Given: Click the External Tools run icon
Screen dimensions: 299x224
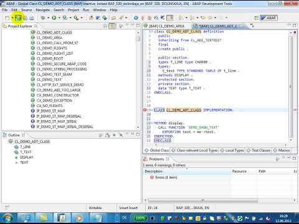Looking at the screenshot, I should click(x=76, y=18).
